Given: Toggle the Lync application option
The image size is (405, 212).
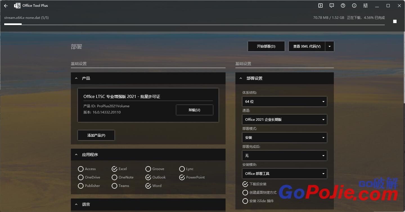Looking at the screenshot, I should coord(186,169).
